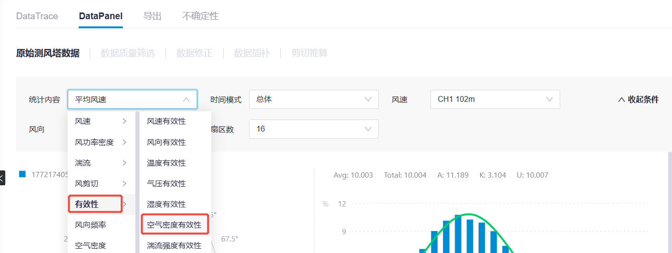Choose 空气密度有效性 from the submenu
This screenshot has width=672, height=253.
click(174, 225)
